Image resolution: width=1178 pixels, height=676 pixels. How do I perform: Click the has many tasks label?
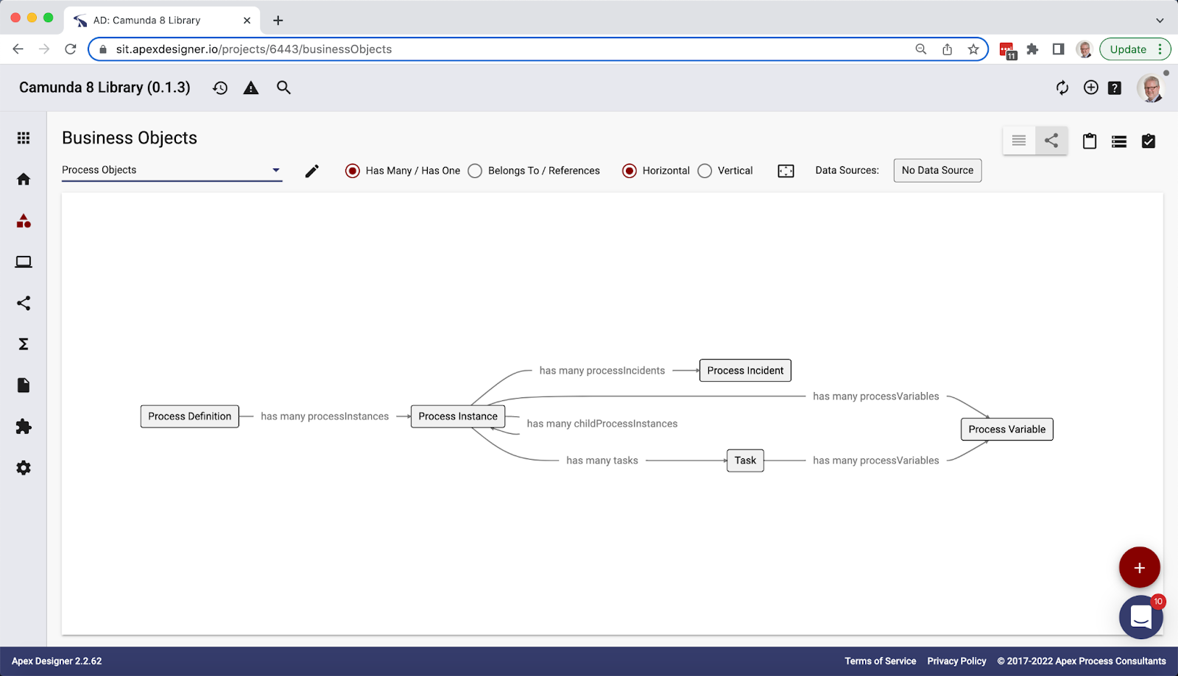(x=602, y=460)
